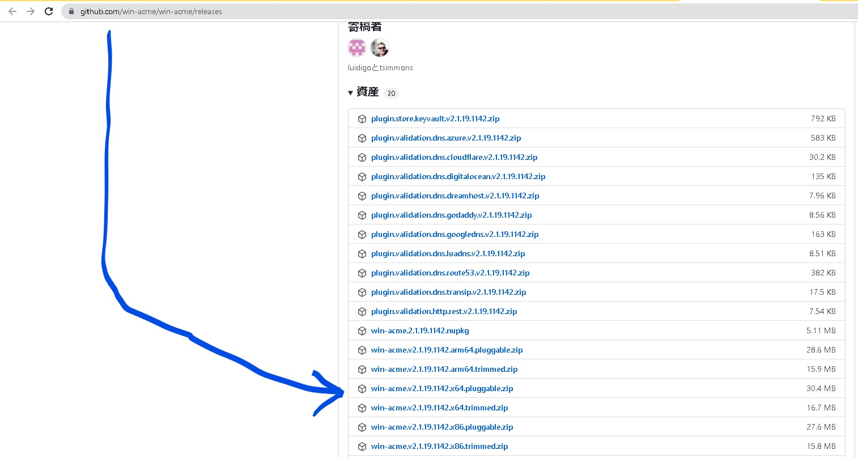Download plugin.validation.dns.godaddy.v2.1.19.1142.zip
This screenshot has width=858, height=458.
452,215
